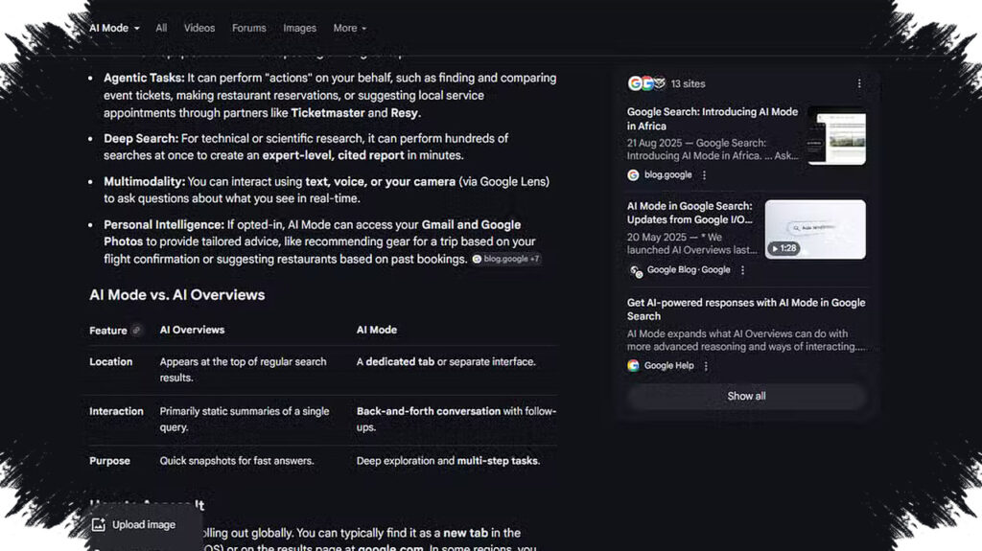Click the 'Personal Intelligence:' bullet text
This screenshot has height=551, width=982.
pyautogui.click(x=164, y=225)
